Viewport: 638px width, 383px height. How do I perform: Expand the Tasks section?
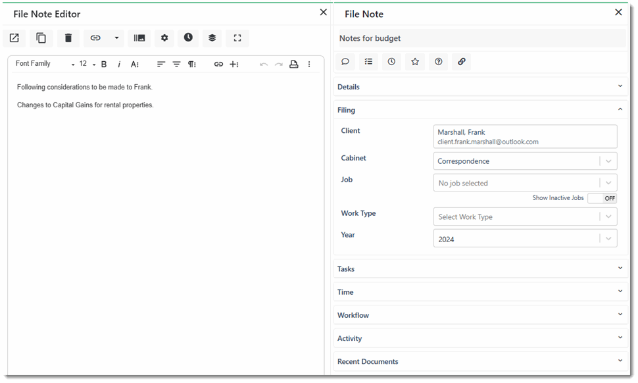click(480, 268)
